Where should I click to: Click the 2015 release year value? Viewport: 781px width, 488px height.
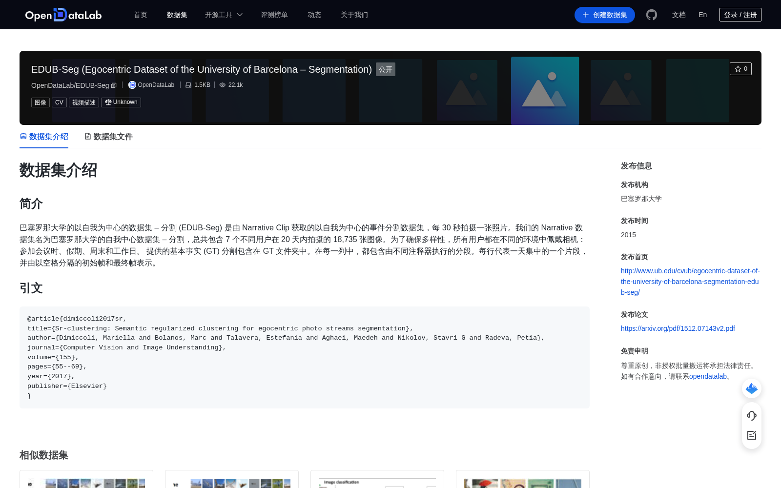point(628,235)
